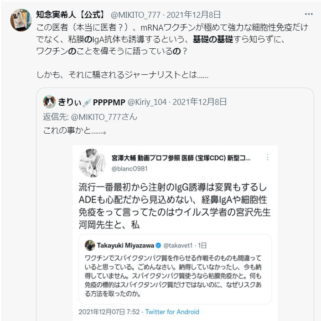Click きりぃ's cat profile avatar
This screenshot has width=321, height=321.
pyautogui.click(x=49, y=101)
